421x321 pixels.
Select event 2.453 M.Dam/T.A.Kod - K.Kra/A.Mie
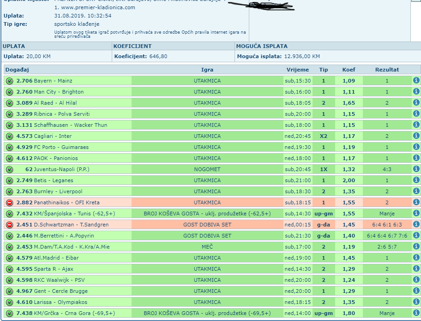coord(63,247)
